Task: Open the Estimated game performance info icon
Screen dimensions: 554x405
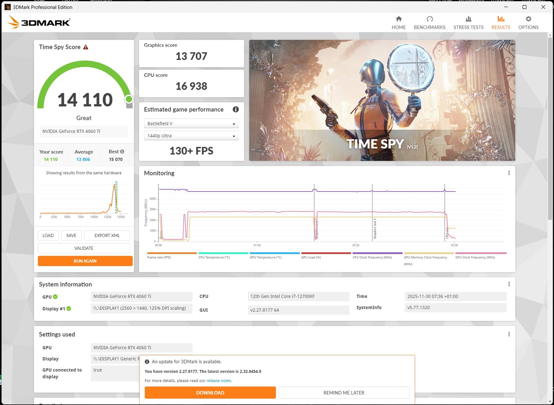Action: (x=235, y=109)
